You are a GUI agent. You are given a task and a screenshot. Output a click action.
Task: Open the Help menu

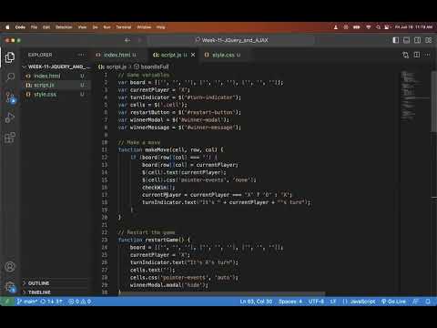click(x=160, y=27)
